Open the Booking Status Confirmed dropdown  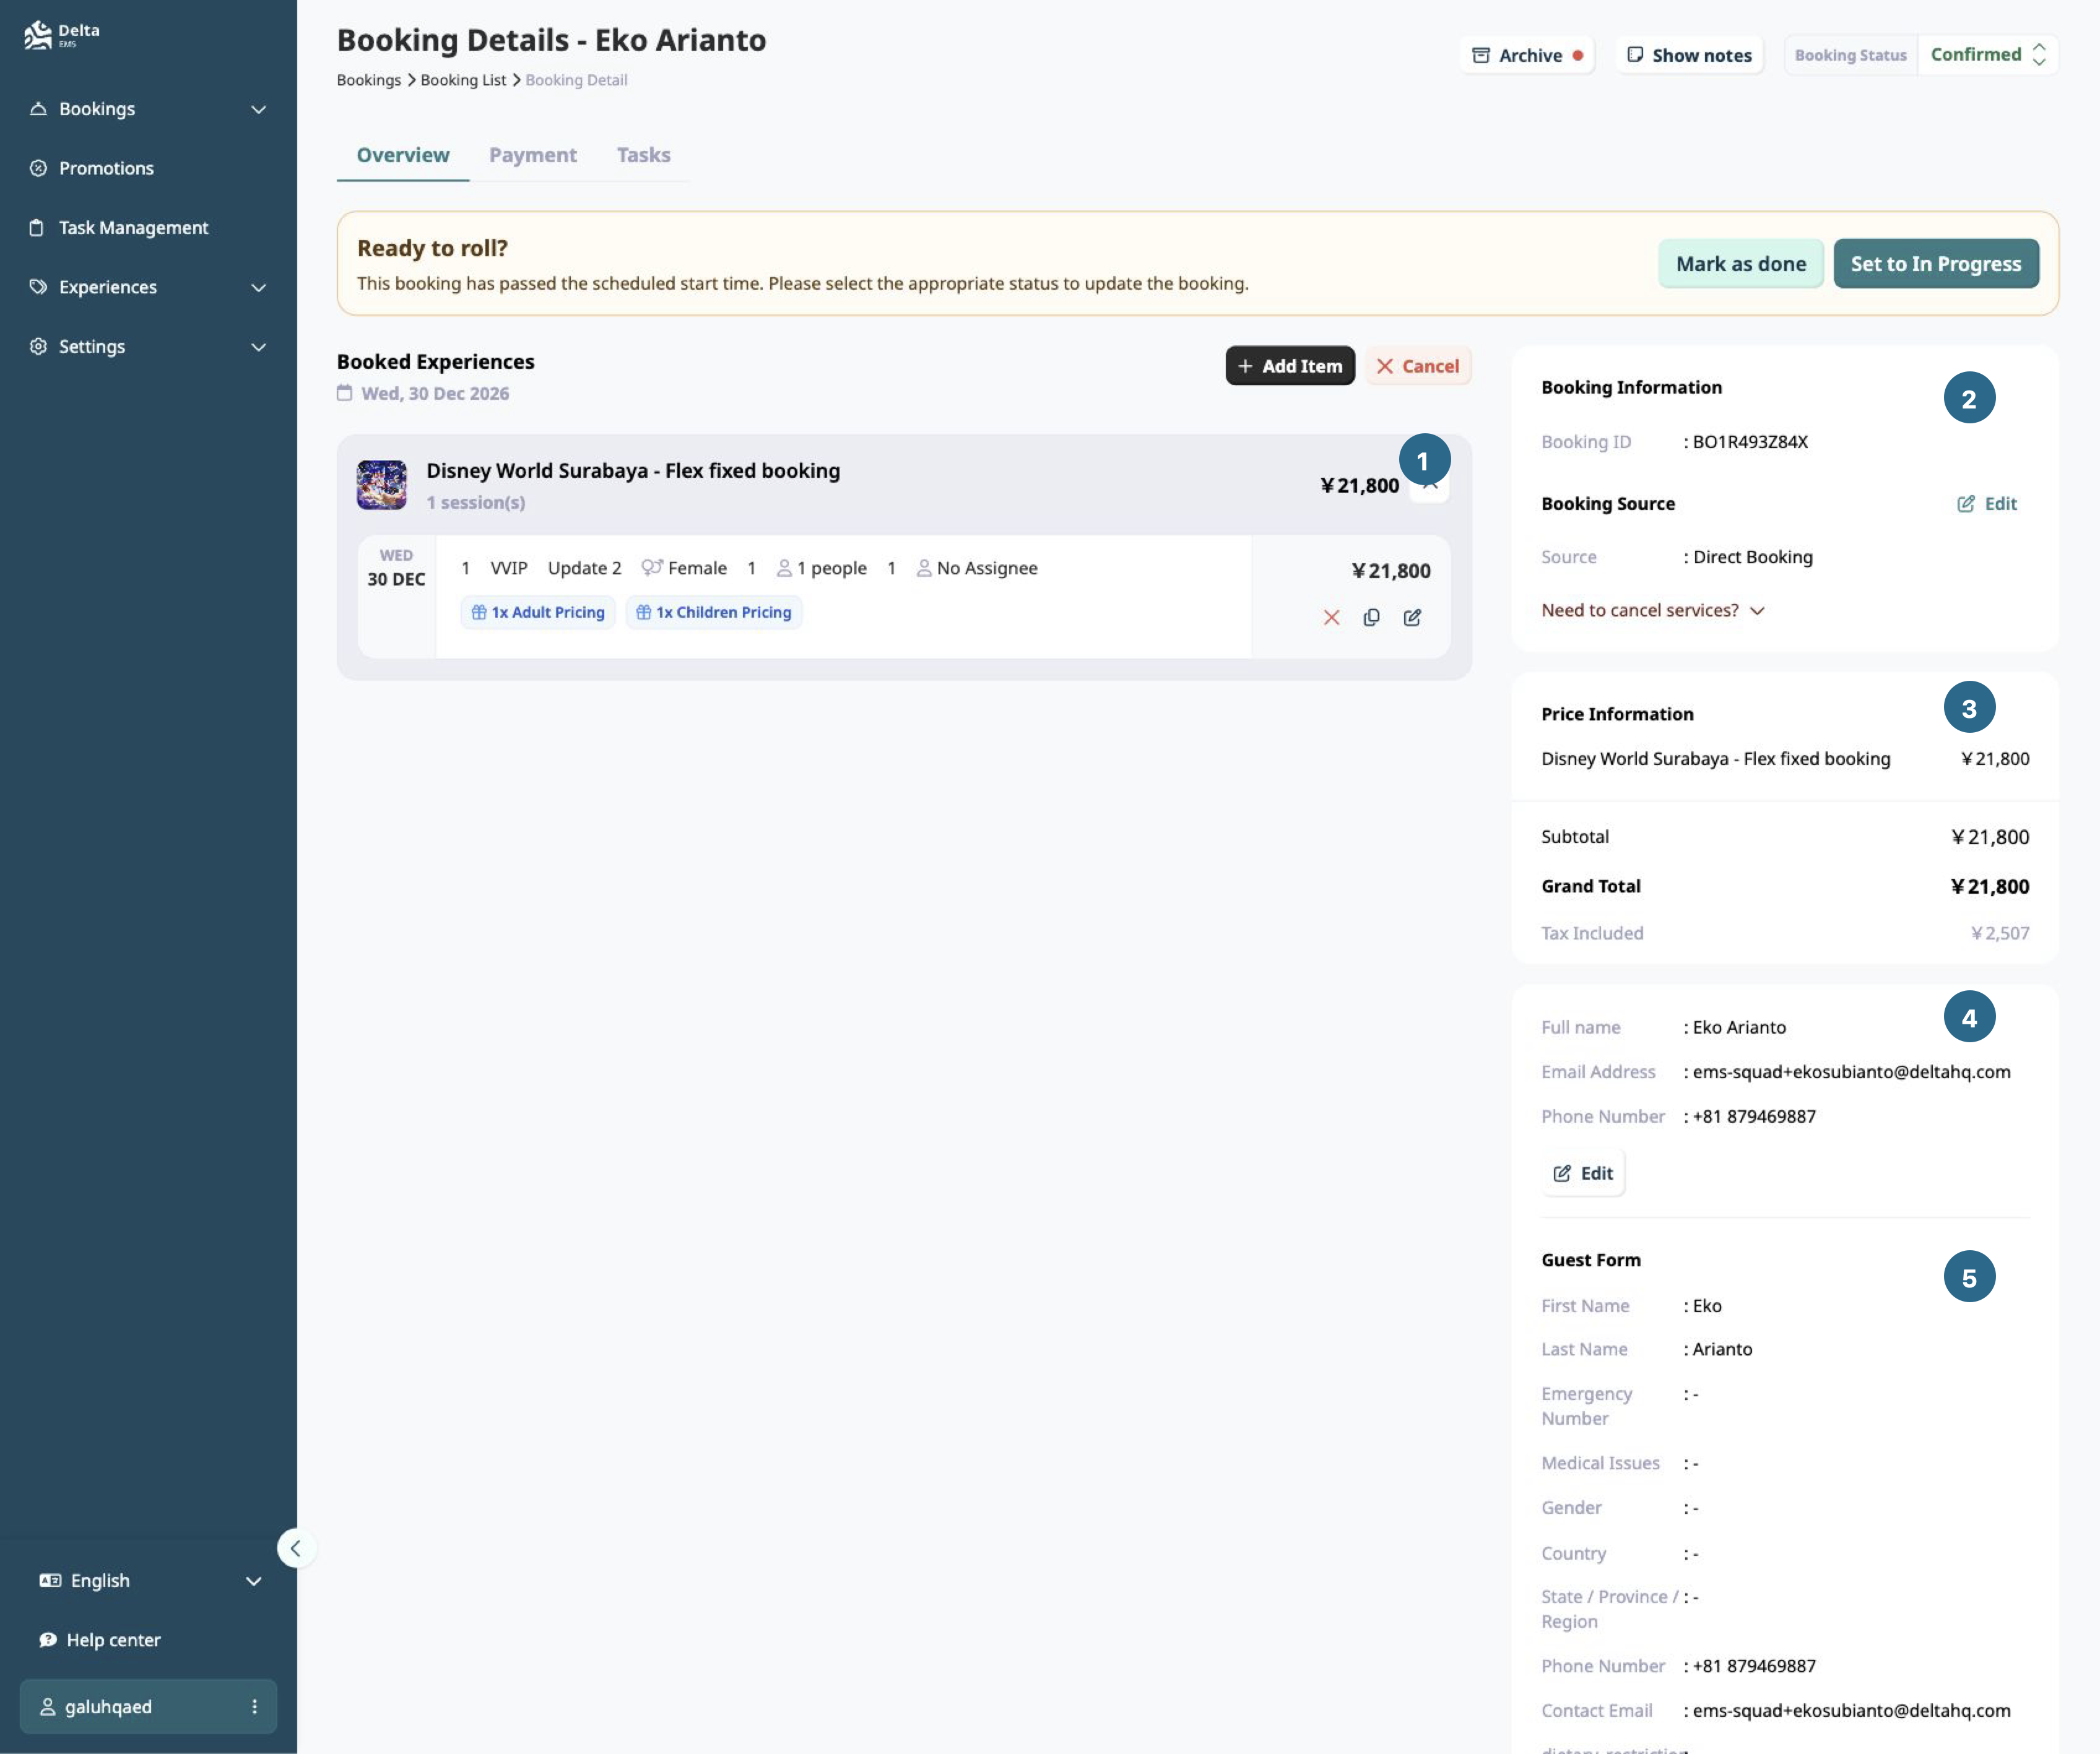(x=1987, y=55)
